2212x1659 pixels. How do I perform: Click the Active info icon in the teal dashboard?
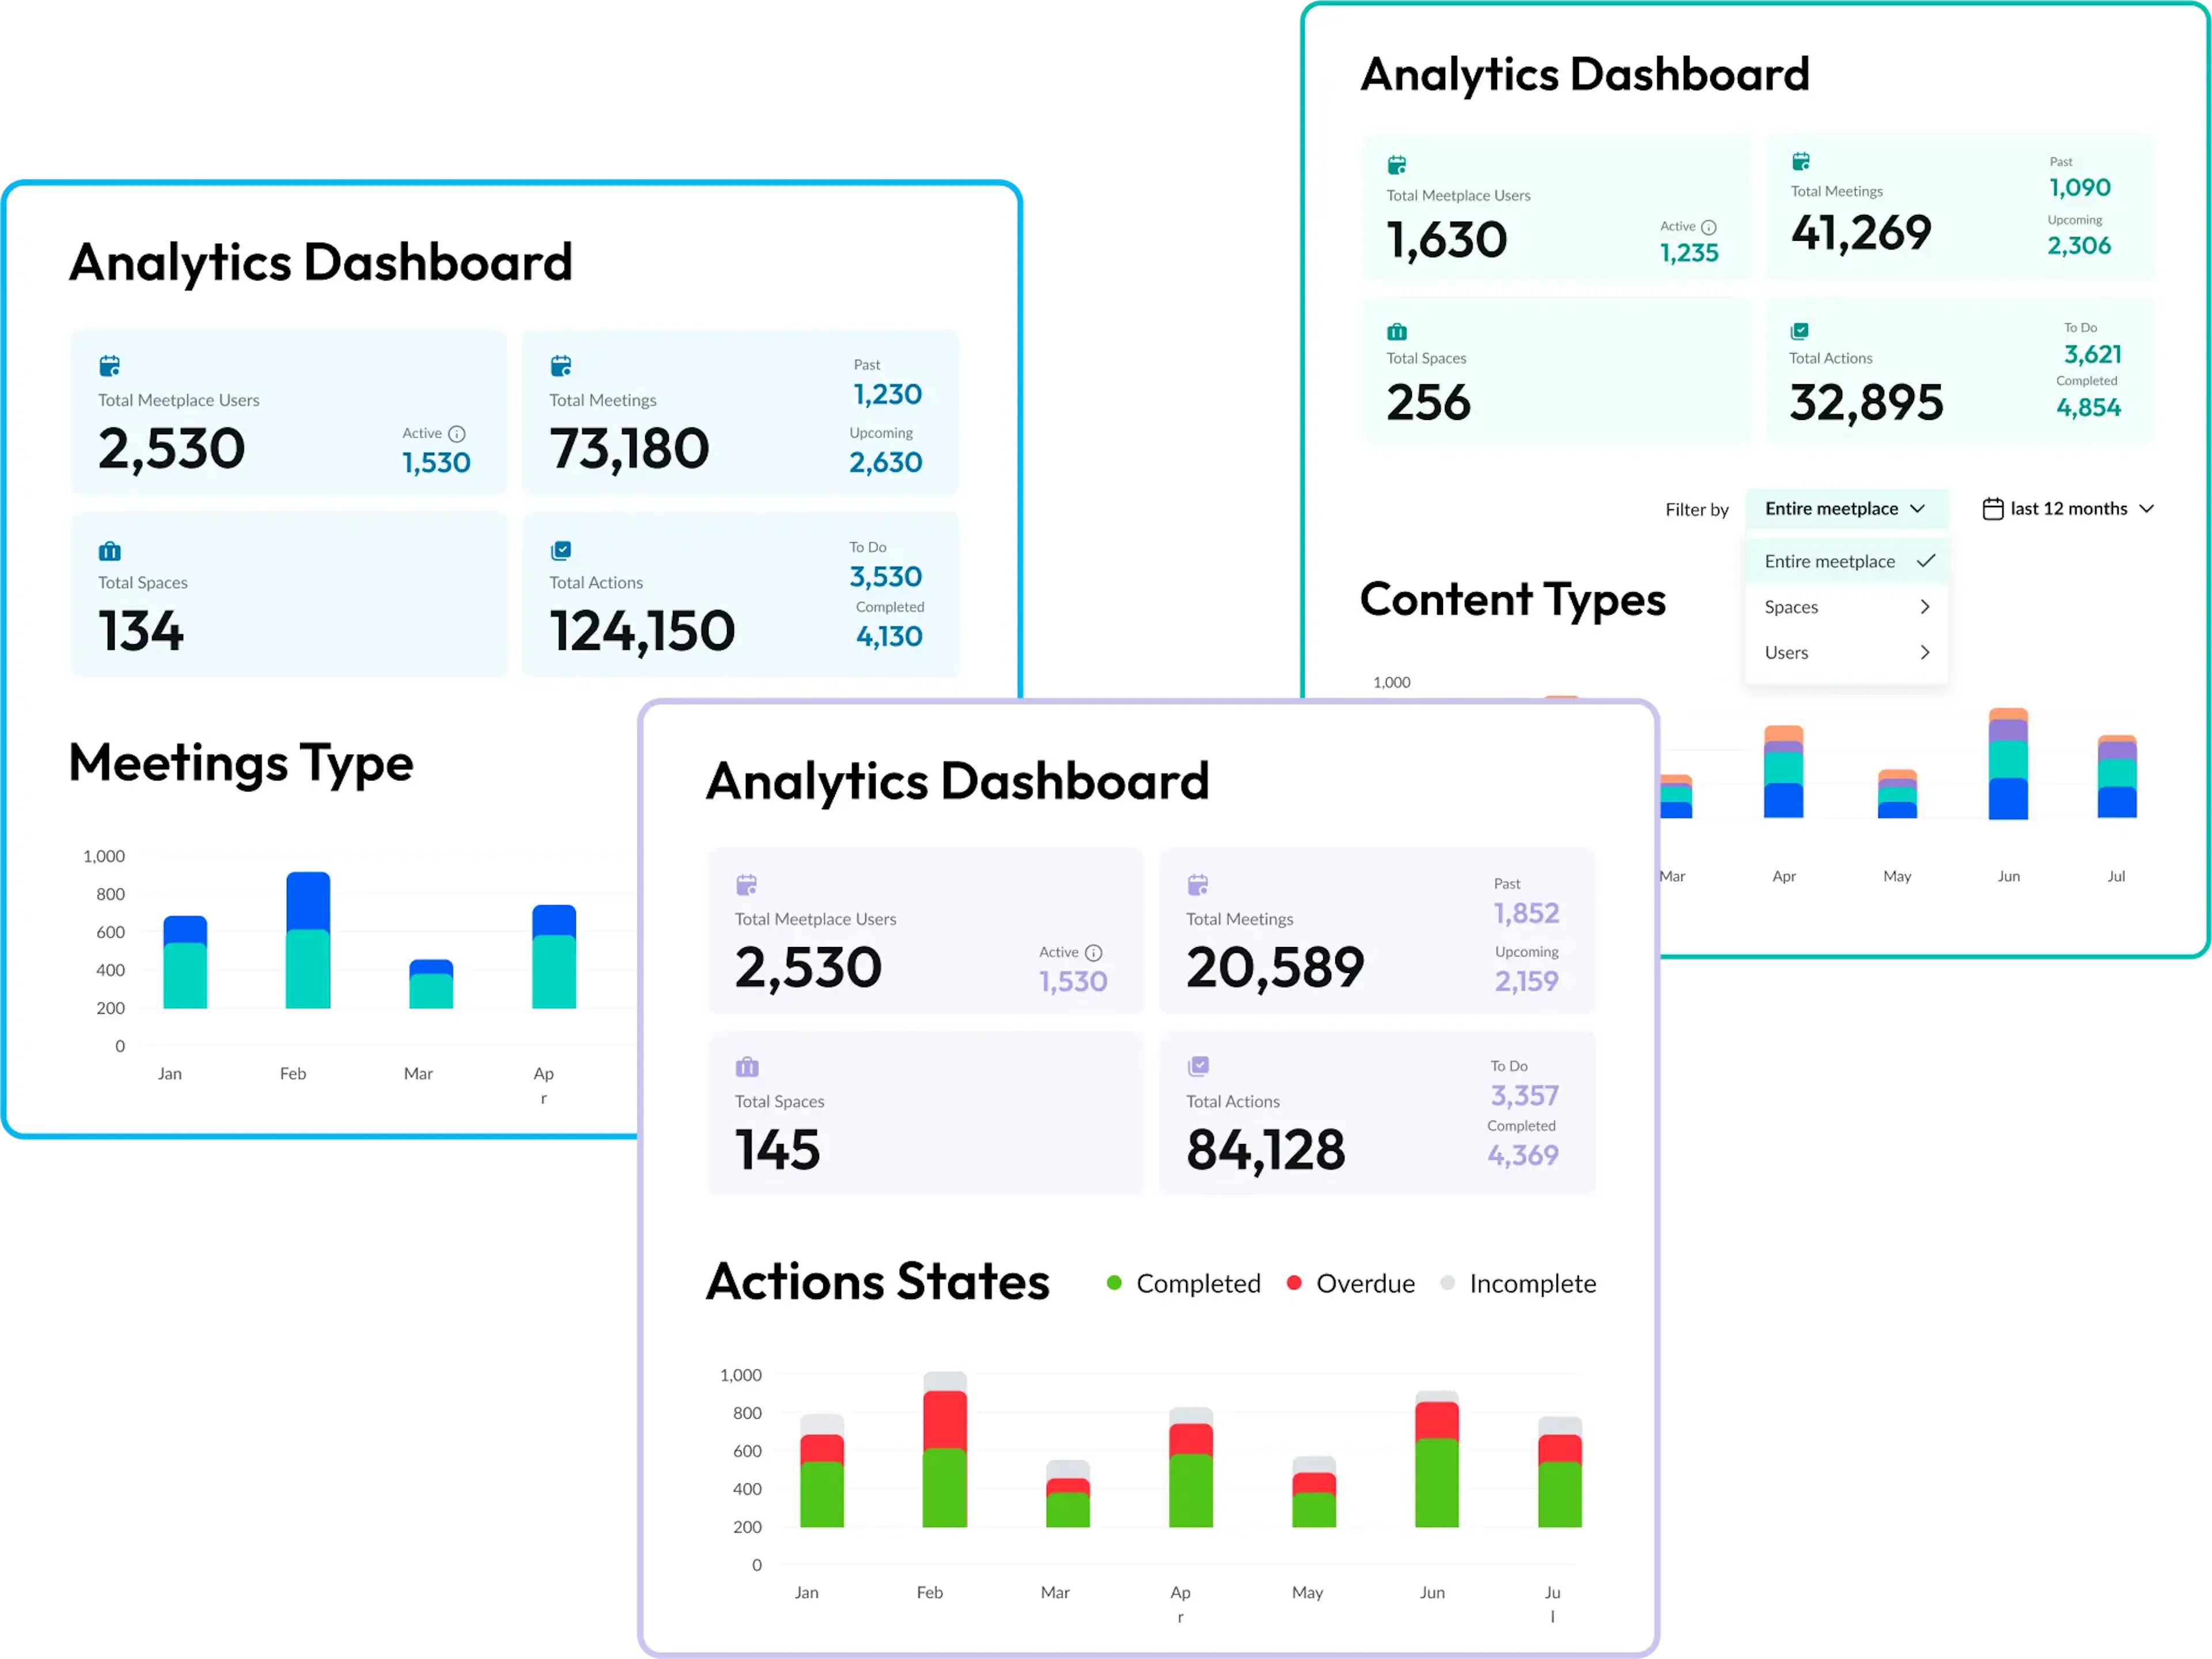(x=1709, y=227)
